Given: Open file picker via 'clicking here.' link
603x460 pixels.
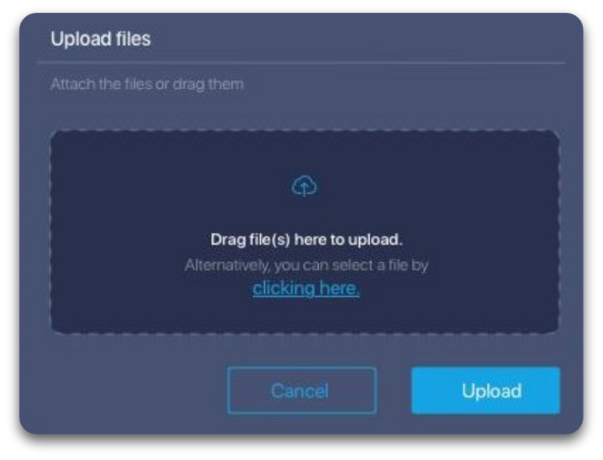Looking at the screenshot, I should (306, 288).
